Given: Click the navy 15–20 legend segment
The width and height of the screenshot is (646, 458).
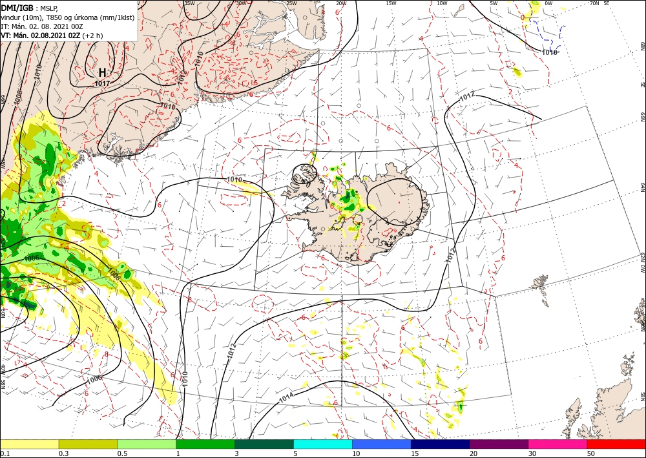Looking at the screenshot, I should [441, 444].
